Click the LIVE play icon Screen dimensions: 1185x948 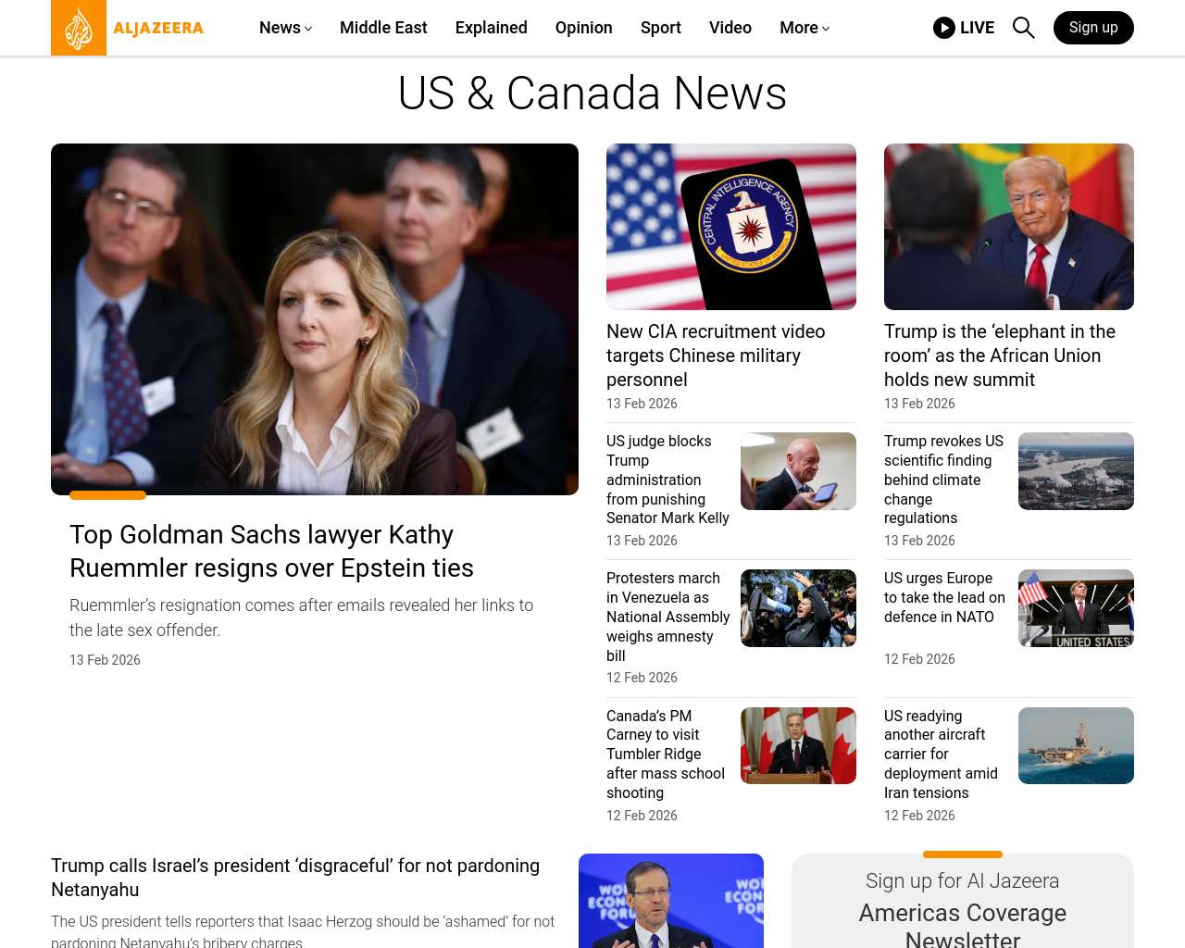click(x=944, y=28)
